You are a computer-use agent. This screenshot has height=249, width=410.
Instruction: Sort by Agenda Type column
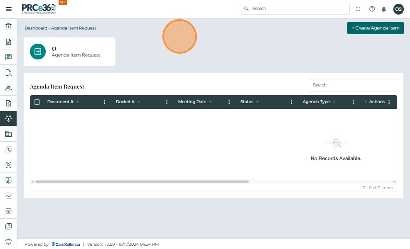click(x=316, y=102)
